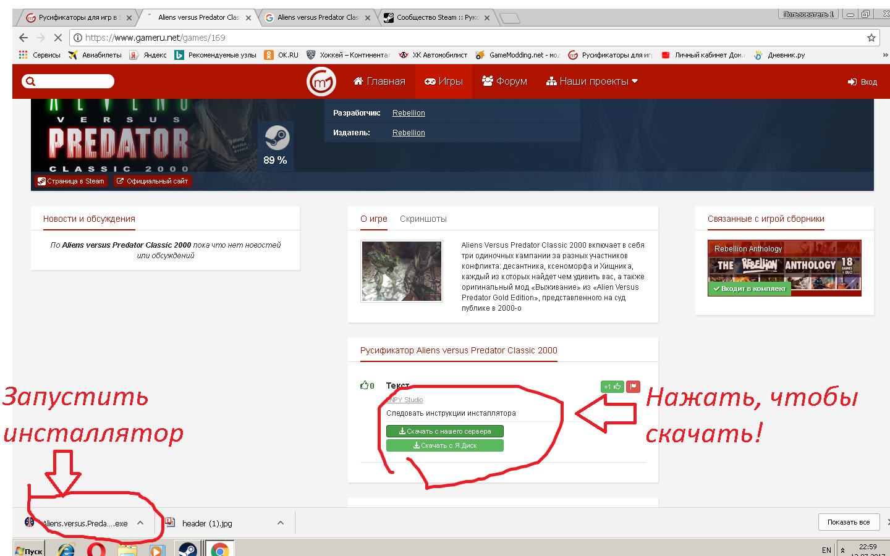The height and width of the screenshot is (556, 890).
Task: Open Internet Explorer from the taskbar
Action: pos(66,549)
